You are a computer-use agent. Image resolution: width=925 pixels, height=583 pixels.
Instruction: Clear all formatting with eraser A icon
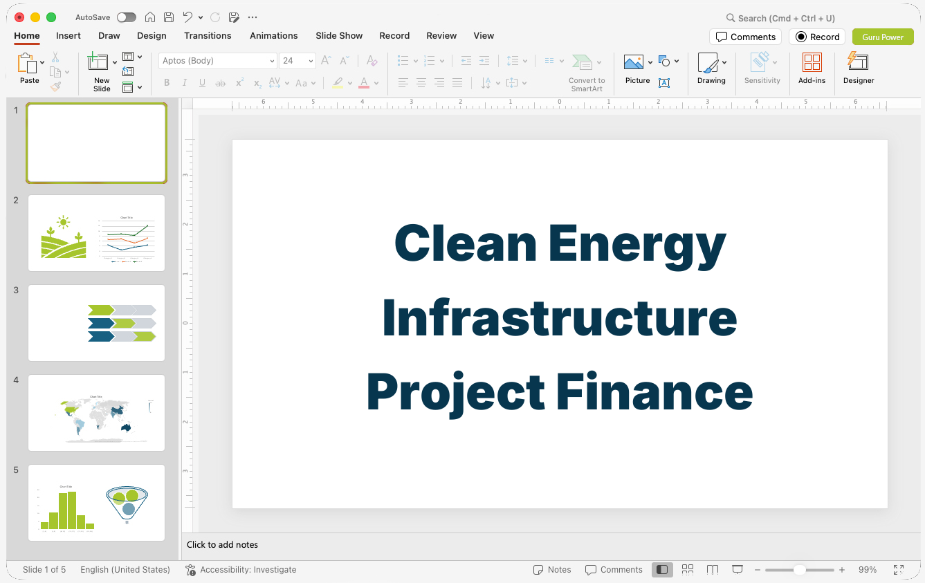[372, 61]
